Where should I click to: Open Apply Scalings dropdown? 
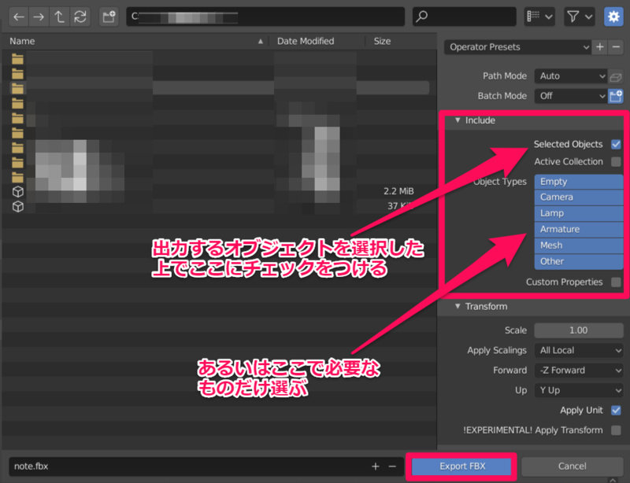pyautogui.click(x=579, y=351)
